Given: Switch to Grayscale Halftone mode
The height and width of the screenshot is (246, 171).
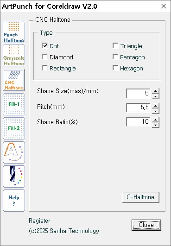Looking at the screenshot, I should (14, 55).
